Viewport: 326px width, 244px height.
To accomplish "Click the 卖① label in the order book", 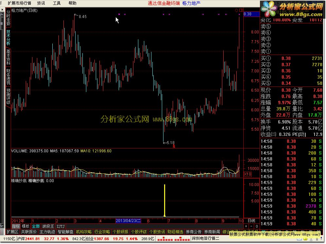I will tap(266, 51).
